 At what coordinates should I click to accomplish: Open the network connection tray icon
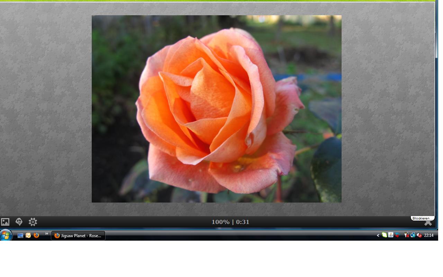pos(413,235)
